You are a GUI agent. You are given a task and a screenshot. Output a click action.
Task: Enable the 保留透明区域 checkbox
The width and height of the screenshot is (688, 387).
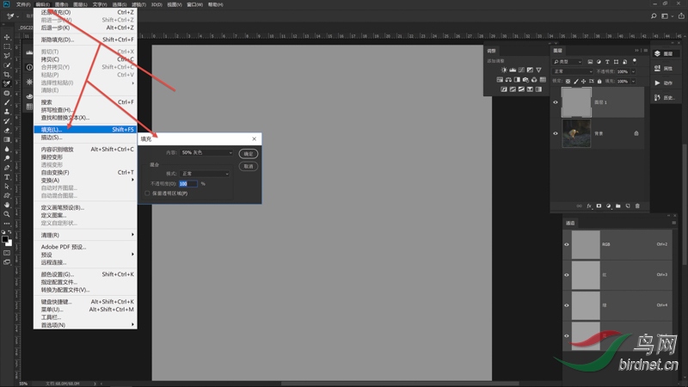[147, 193]
